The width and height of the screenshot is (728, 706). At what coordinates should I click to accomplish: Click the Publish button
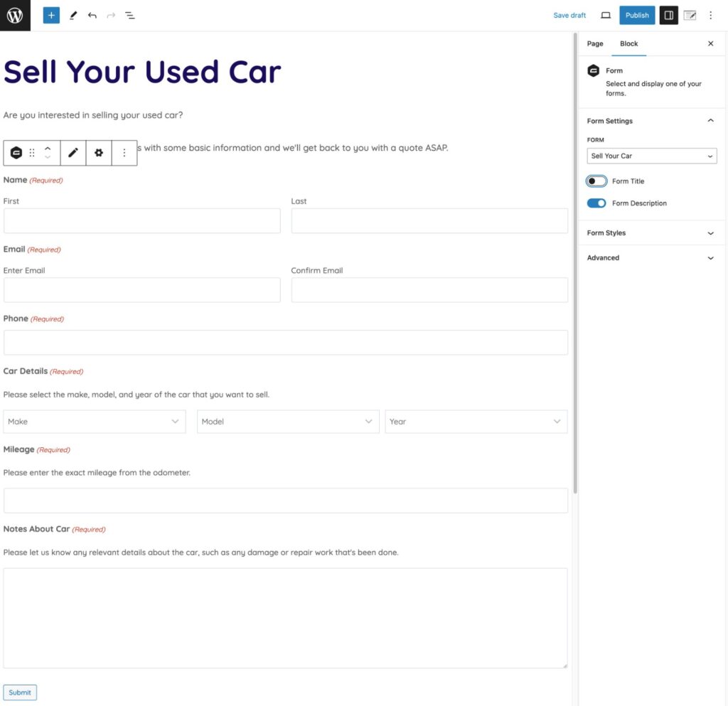pyautogui.click(x=637, y=15)
